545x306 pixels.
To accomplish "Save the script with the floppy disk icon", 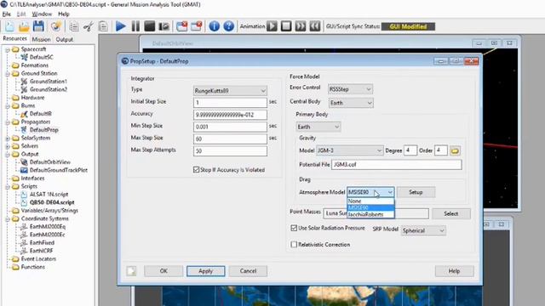I will [x=38, y=26].
